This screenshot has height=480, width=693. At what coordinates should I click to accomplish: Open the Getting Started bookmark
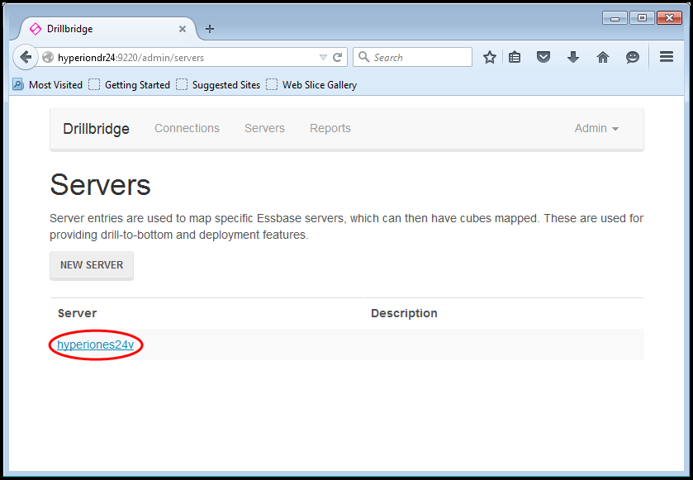point(130,85)
